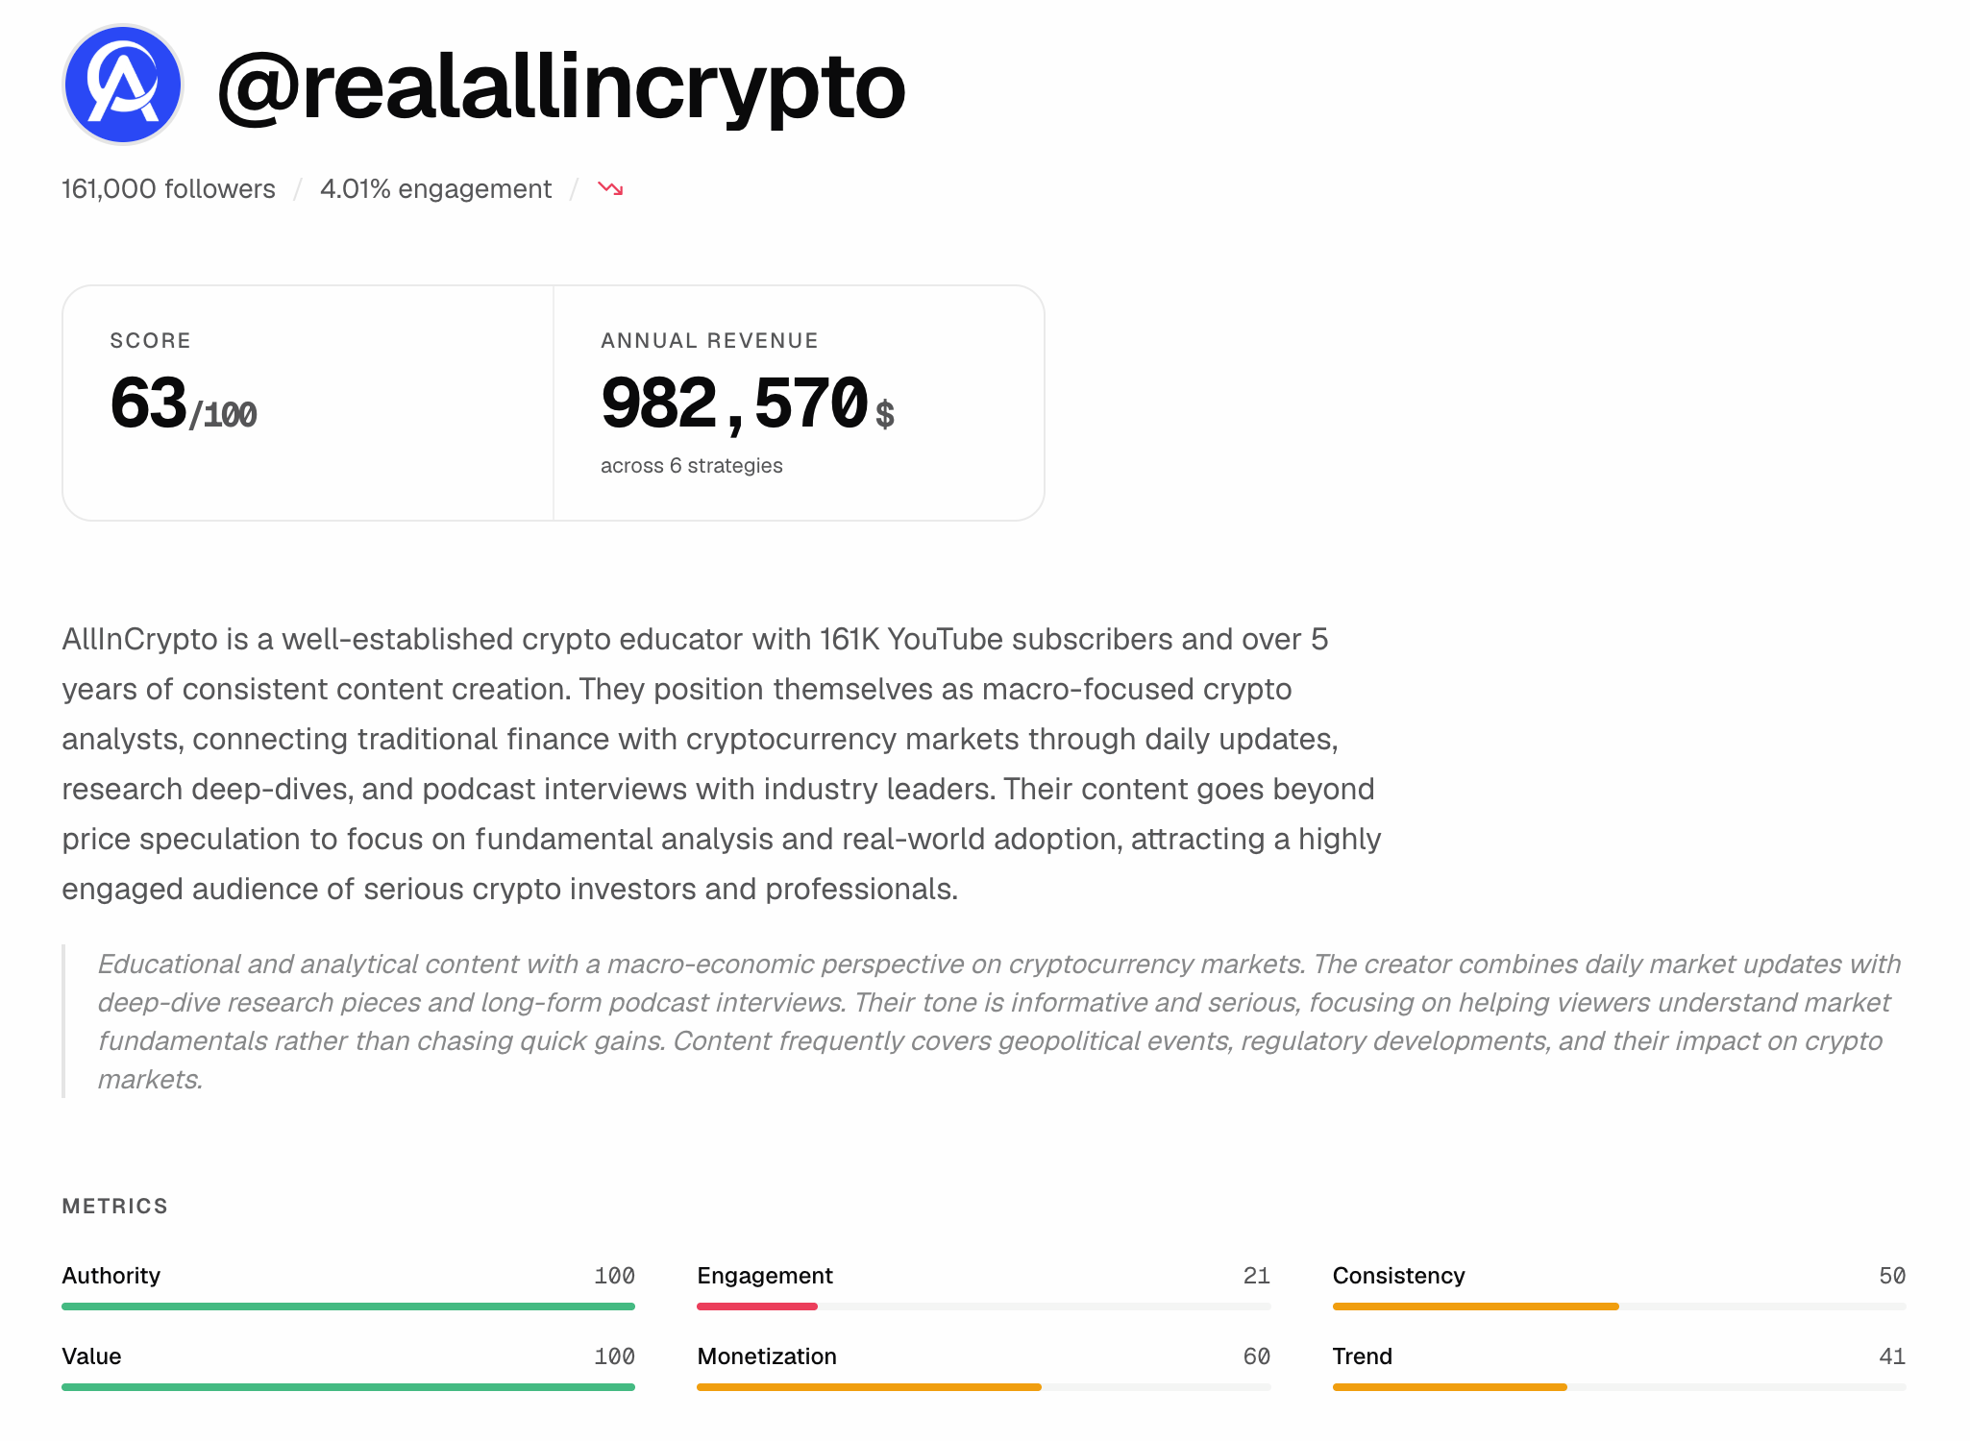Select the Annual Revenue 982,570 figure

735,403
